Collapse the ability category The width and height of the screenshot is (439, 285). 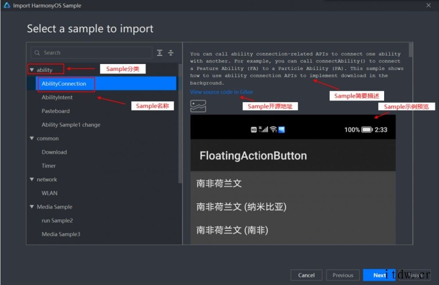[x=32, y=70]
